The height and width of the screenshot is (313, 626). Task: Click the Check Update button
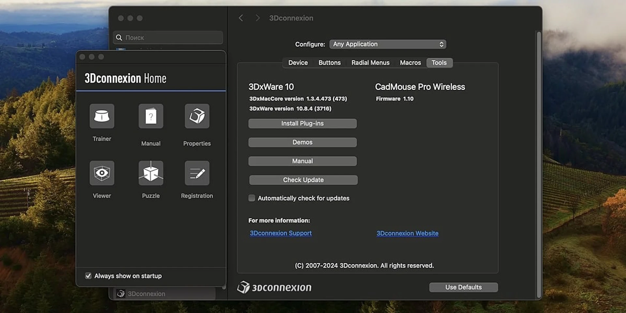tap(303, 180)
